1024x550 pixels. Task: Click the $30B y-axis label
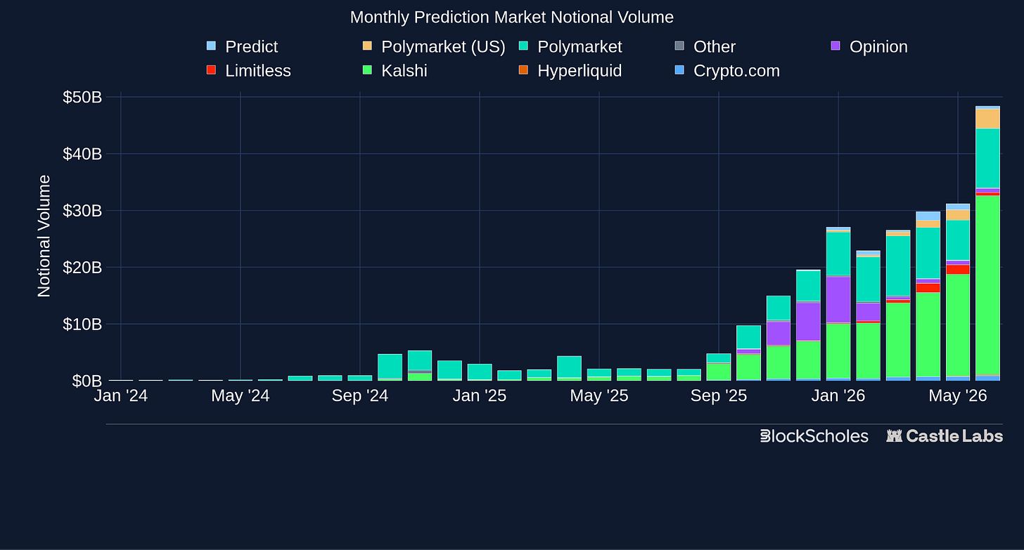82,211
